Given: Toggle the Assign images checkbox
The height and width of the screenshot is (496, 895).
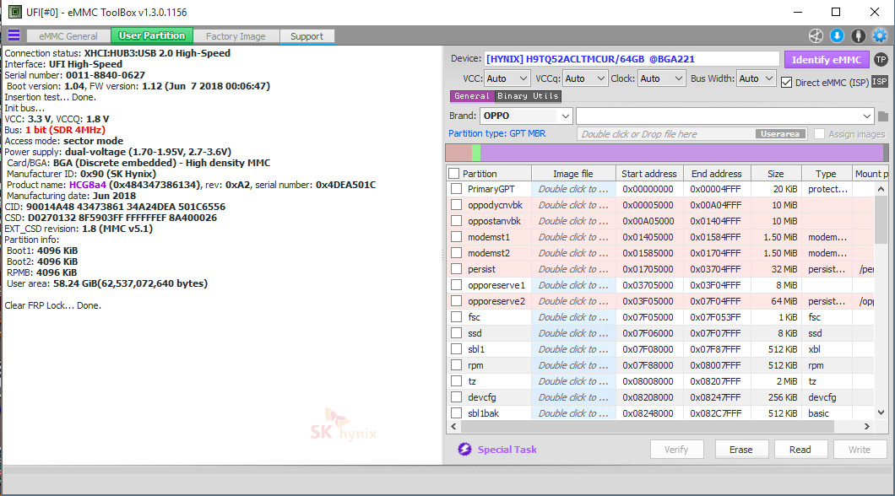Looking at the screenshot, I should 819,134.
